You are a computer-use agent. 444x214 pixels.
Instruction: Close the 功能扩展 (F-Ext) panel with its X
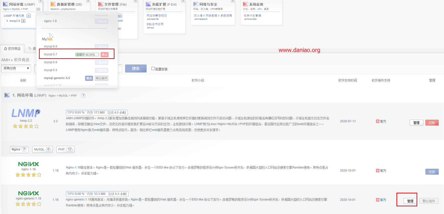click(x=183, y=1)
